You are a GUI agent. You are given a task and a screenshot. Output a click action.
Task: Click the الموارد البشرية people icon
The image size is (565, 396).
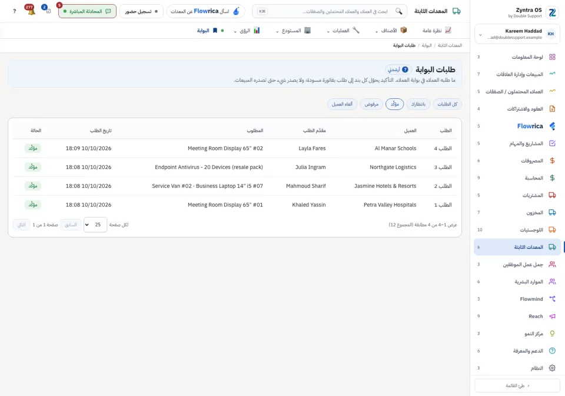(552, 282)
